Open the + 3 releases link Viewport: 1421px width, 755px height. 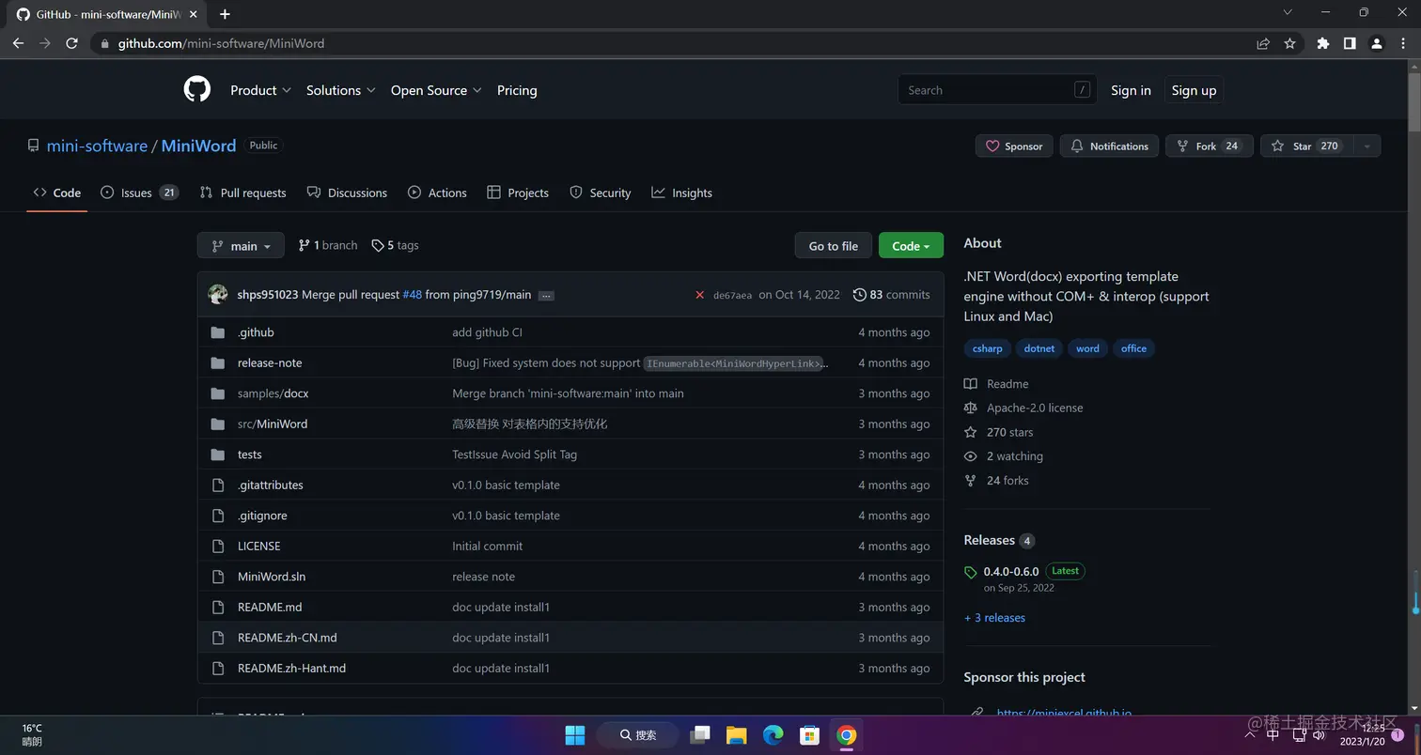coord(994,618)
